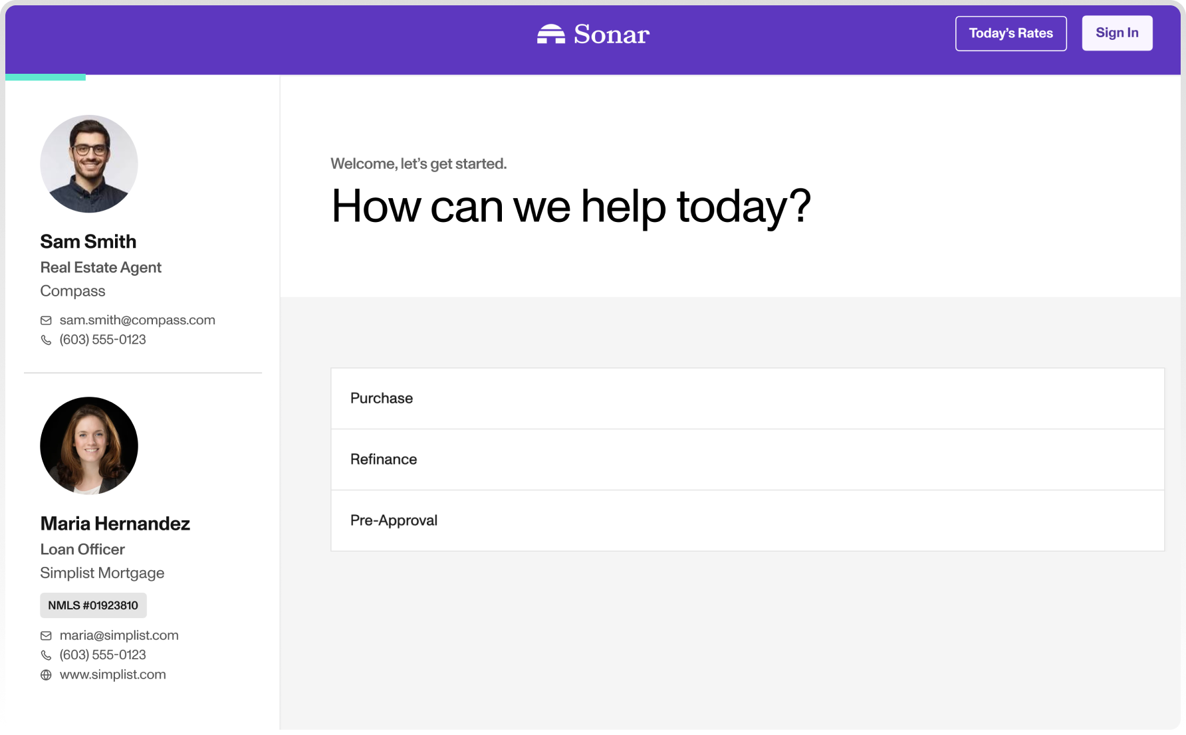Click the Sonar wordmark text

click(x=611, y=34)
